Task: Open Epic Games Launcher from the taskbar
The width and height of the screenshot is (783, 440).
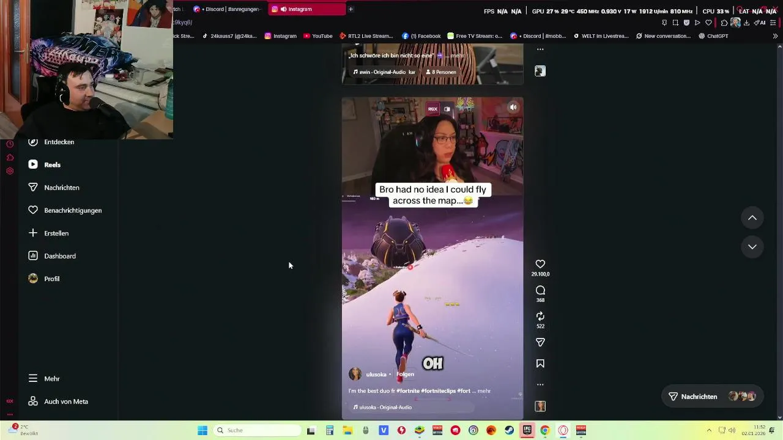Action: [527, 430]
